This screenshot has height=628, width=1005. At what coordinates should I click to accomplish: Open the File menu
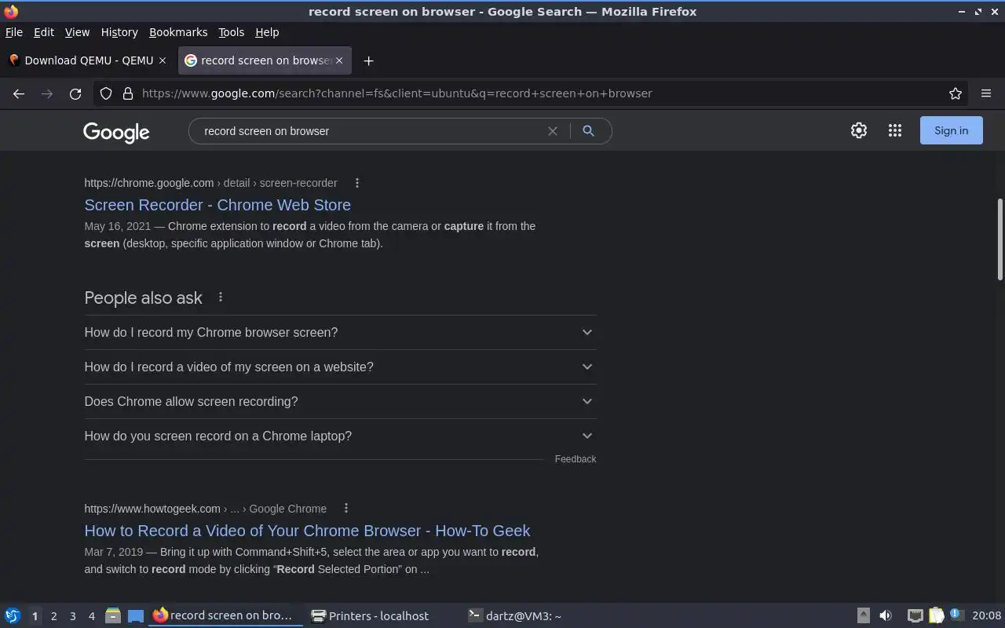click(14, 32)
